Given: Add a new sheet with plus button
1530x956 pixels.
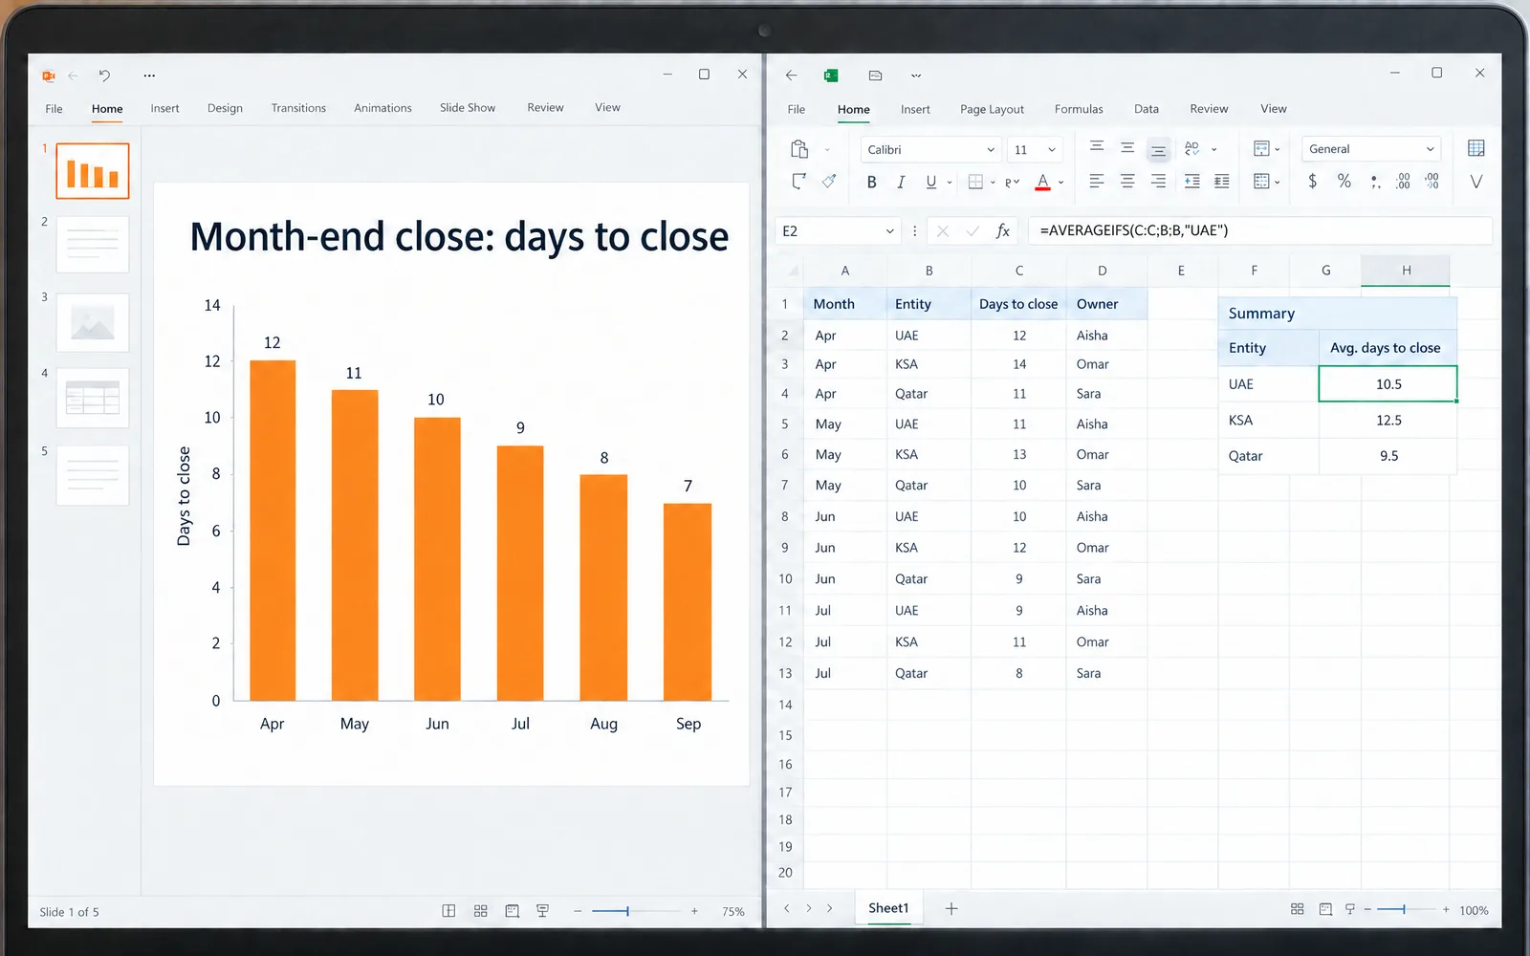Looking at the screenshot, I should click(951, 908).
